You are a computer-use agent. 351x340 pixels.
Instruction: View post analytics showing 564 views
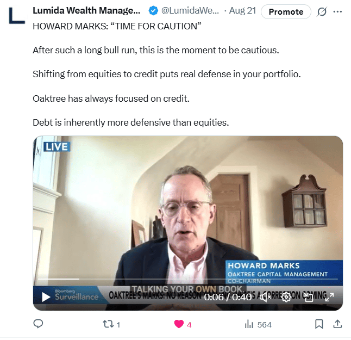coord(258,324)
